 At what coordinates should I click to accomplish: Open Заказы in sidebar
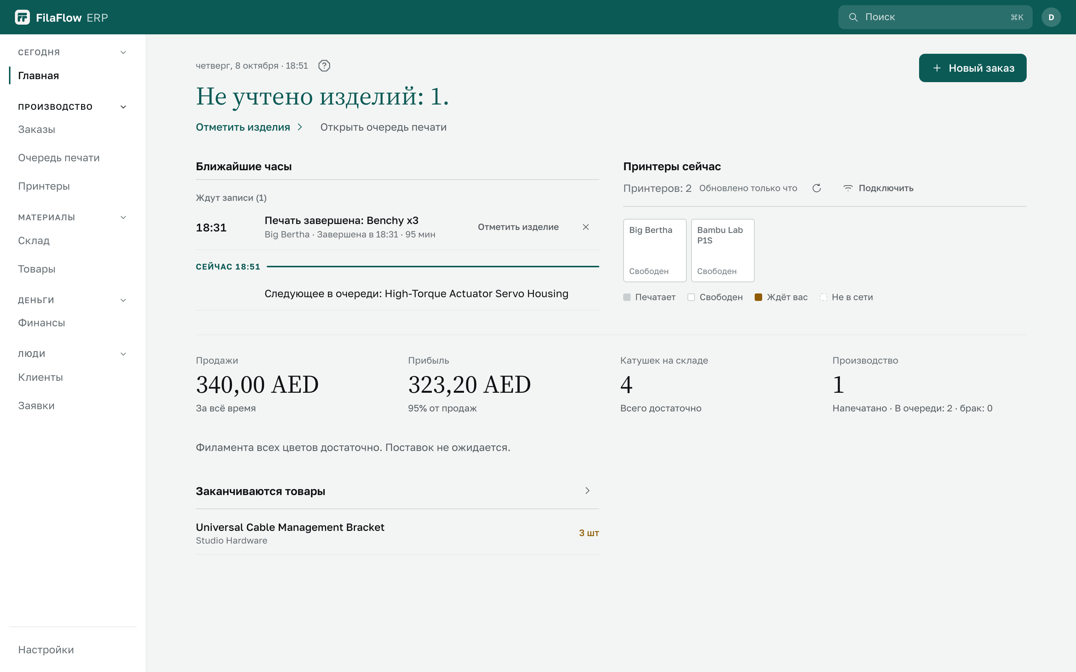tap(72, 129)
